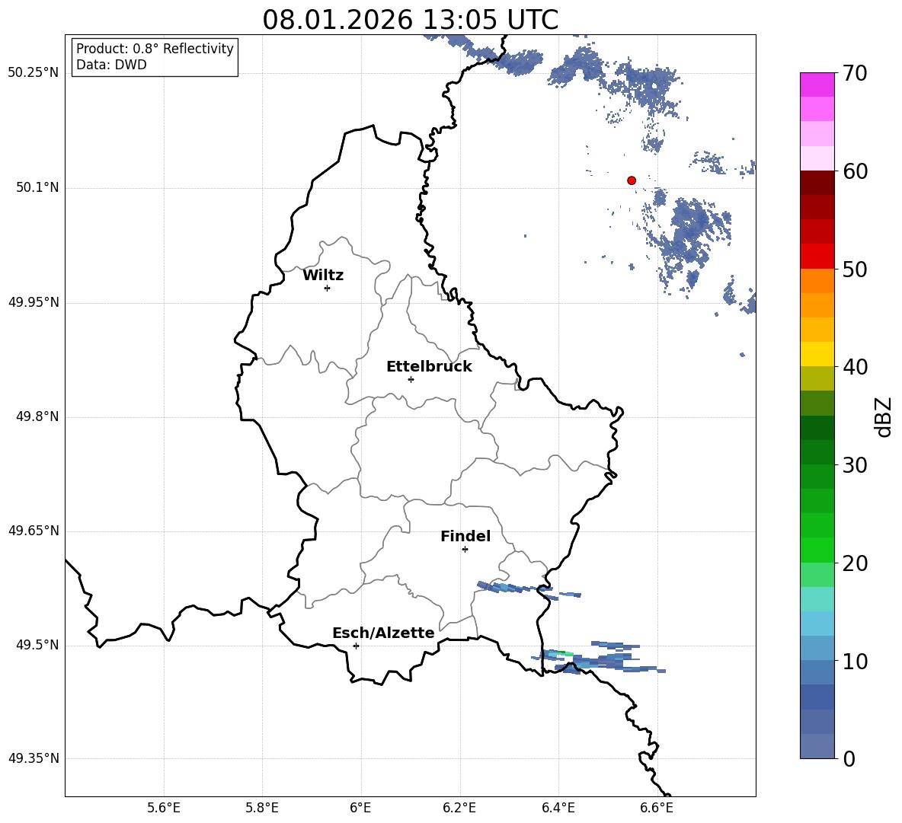The height and width of the screenshot is (823, 902).
Task: Pick the magenta 70 dBZ color band
Action: (x=817, y=85)
